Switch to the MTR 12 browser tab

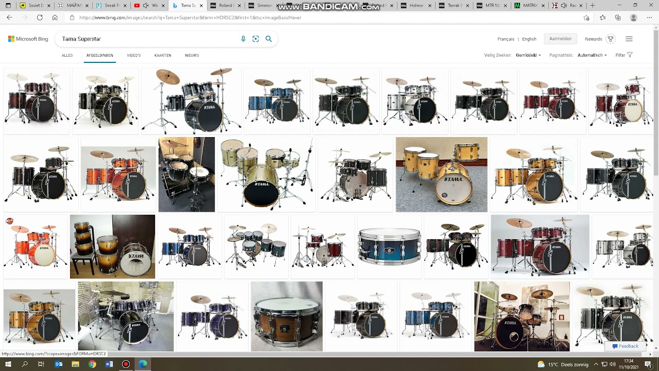click(x=492, y=5)
